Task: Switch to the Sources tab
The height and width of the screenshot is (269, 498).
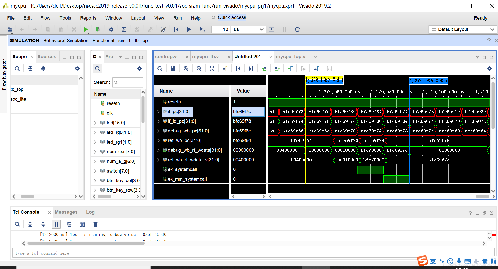Action: 47,57
